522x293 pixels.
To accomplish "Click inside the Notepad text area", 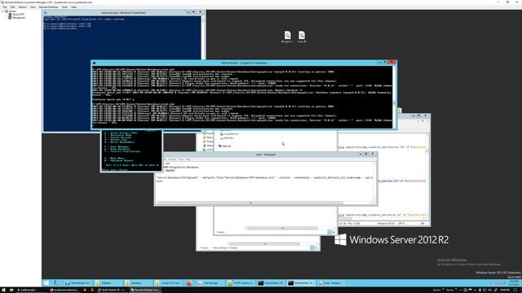I will click(x=264, y=181).
